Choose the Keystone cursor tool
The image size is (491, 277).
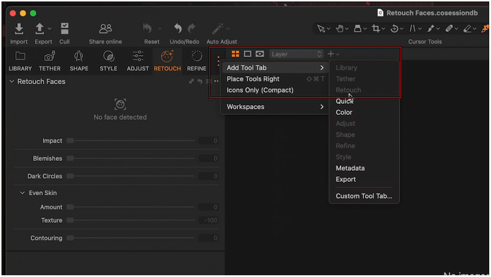point(412,28)
